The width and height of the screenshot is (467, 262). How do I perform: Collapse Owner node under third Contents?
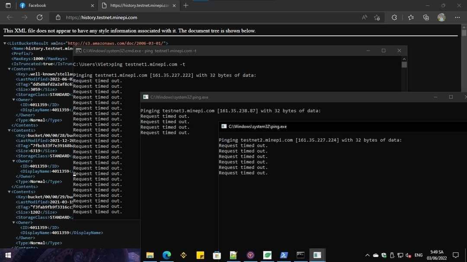click(x=14, y=222)
